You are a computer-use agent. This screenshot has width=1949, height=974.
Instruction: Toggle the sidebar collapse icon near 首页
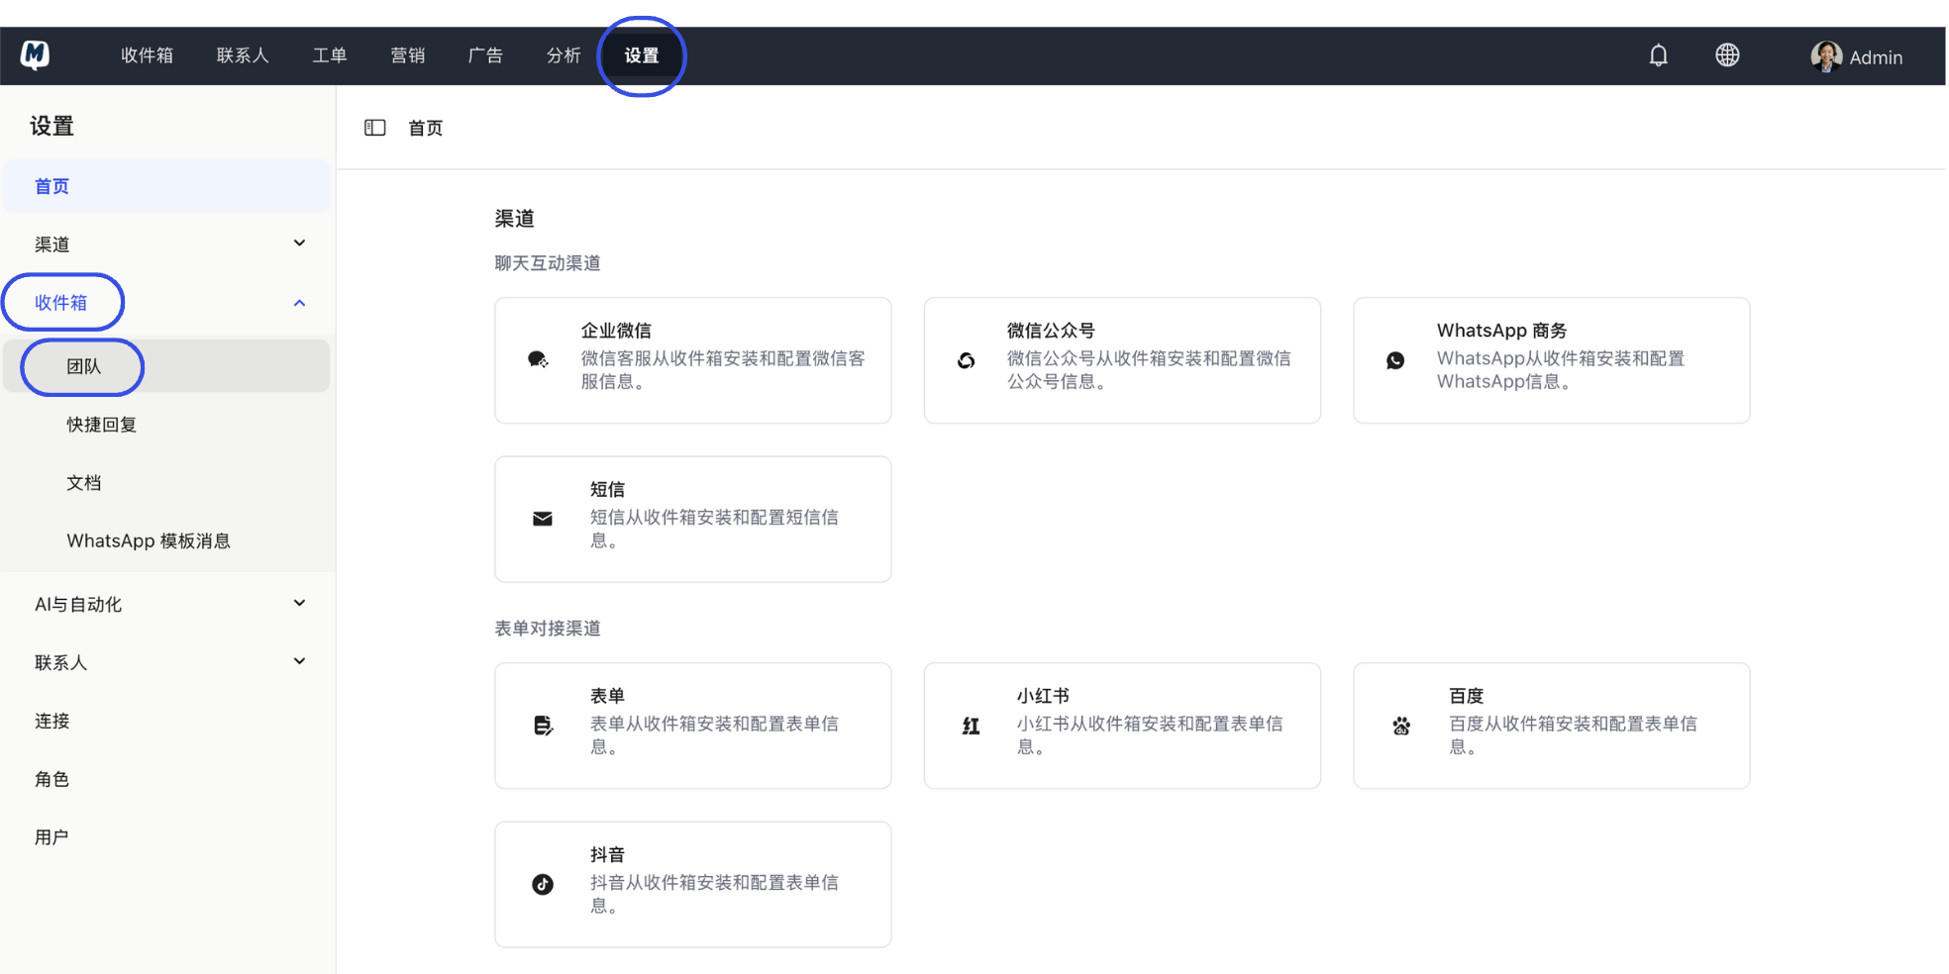(x=375, y=127)
